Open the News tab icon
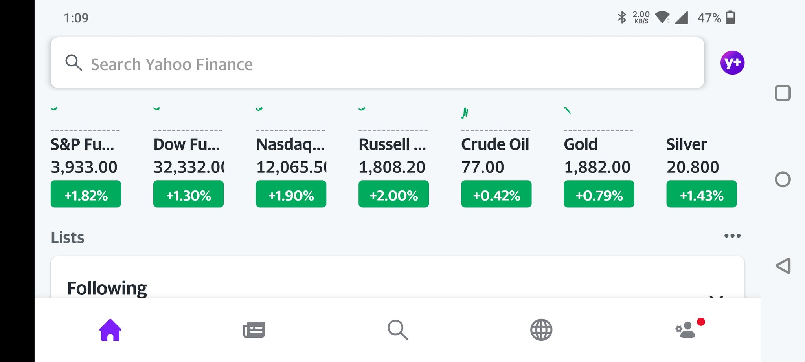This screenshot has width=805, height=362. [254, 330]
